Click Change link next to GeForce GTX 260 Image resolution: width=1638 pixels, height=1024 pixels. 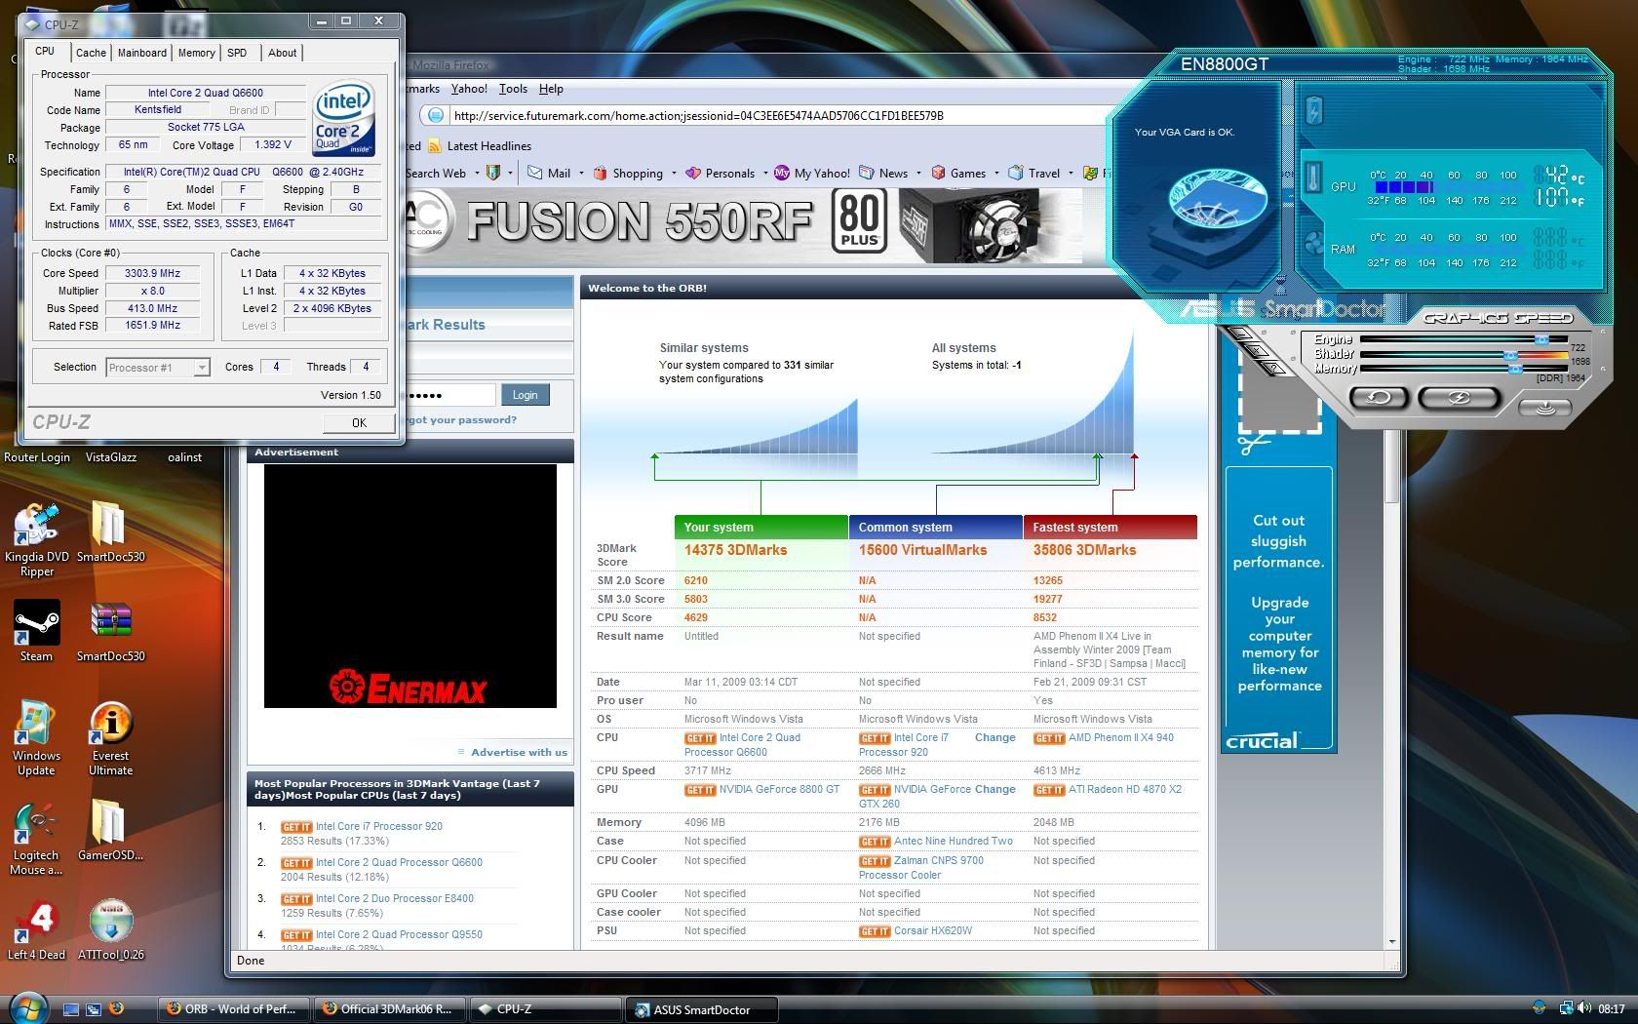tap(994, 789)
